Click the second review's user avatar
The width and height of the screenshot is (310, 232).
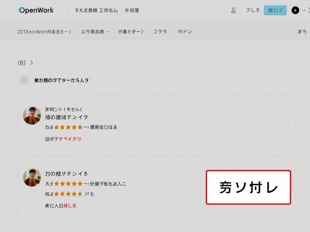click(32, 177)
